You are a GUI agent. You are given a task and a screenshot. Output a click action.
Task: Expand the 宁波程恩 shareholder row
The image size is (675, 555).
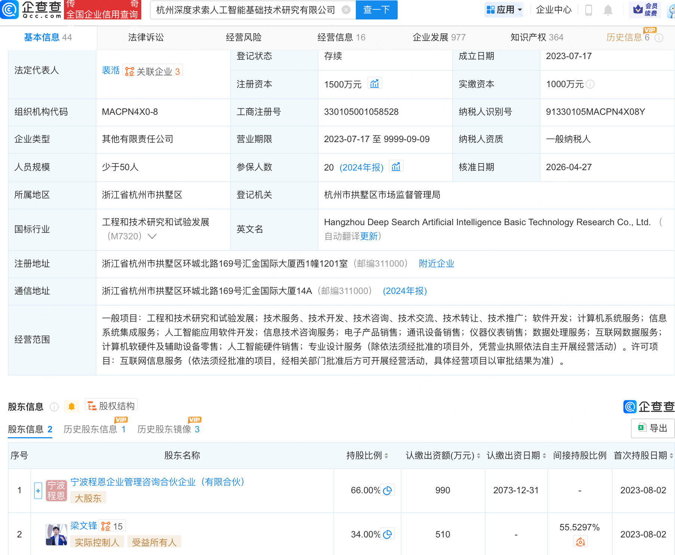point(38,490)
